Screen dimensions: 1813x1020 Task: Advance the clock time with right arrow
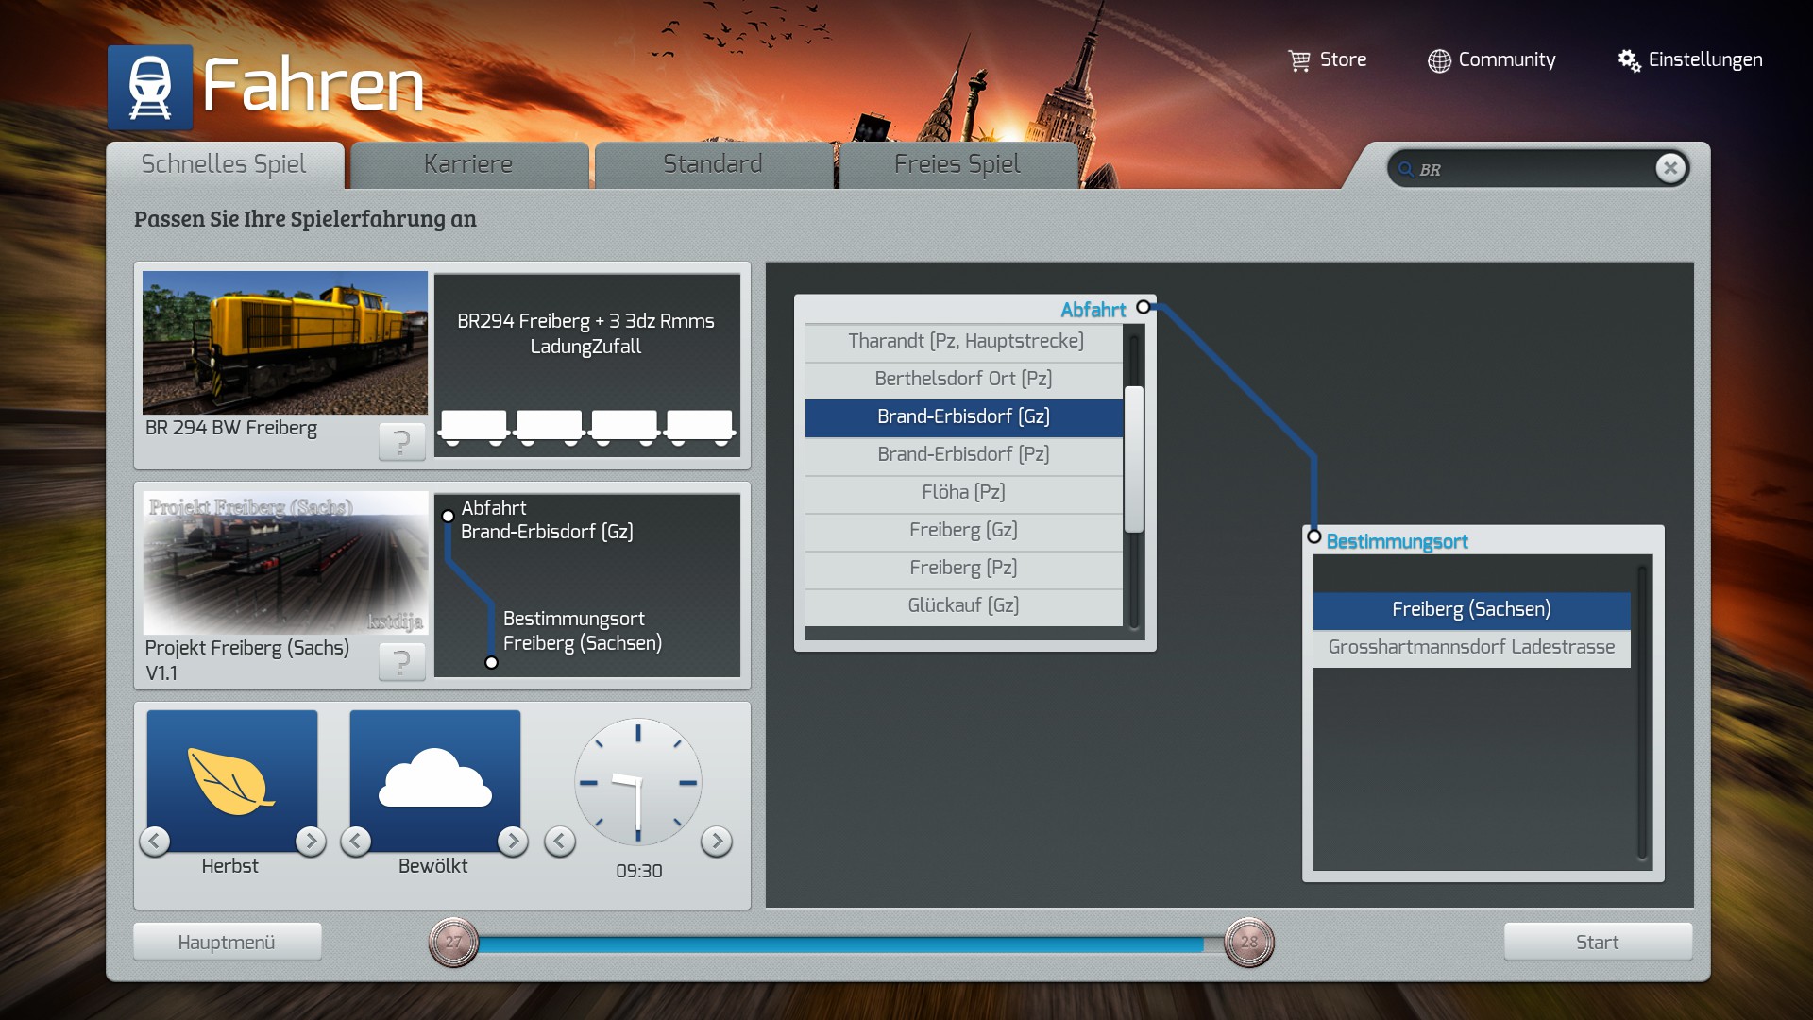[x=716, y=841]
